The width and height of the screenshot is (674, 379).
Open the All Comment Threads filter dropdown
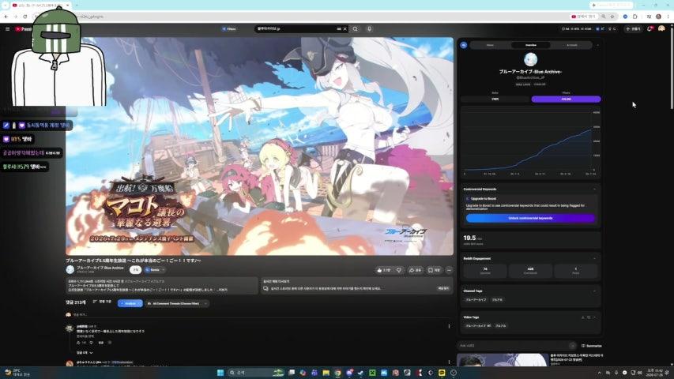click(177, 303)
